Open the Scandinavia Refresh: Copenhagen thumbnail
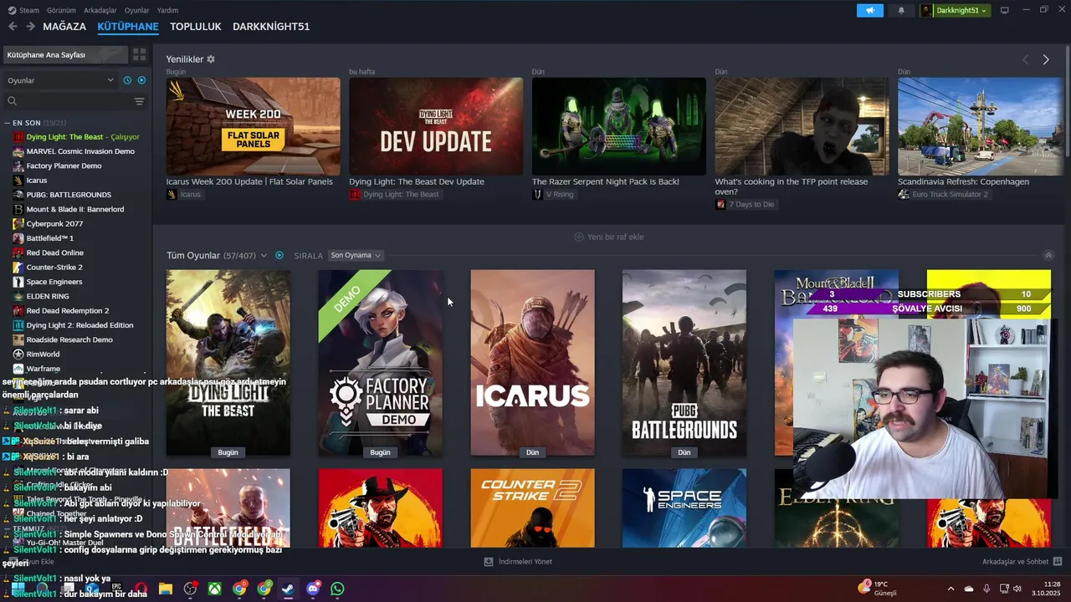Screen dimensions: 1071x602 click(980, 126)
